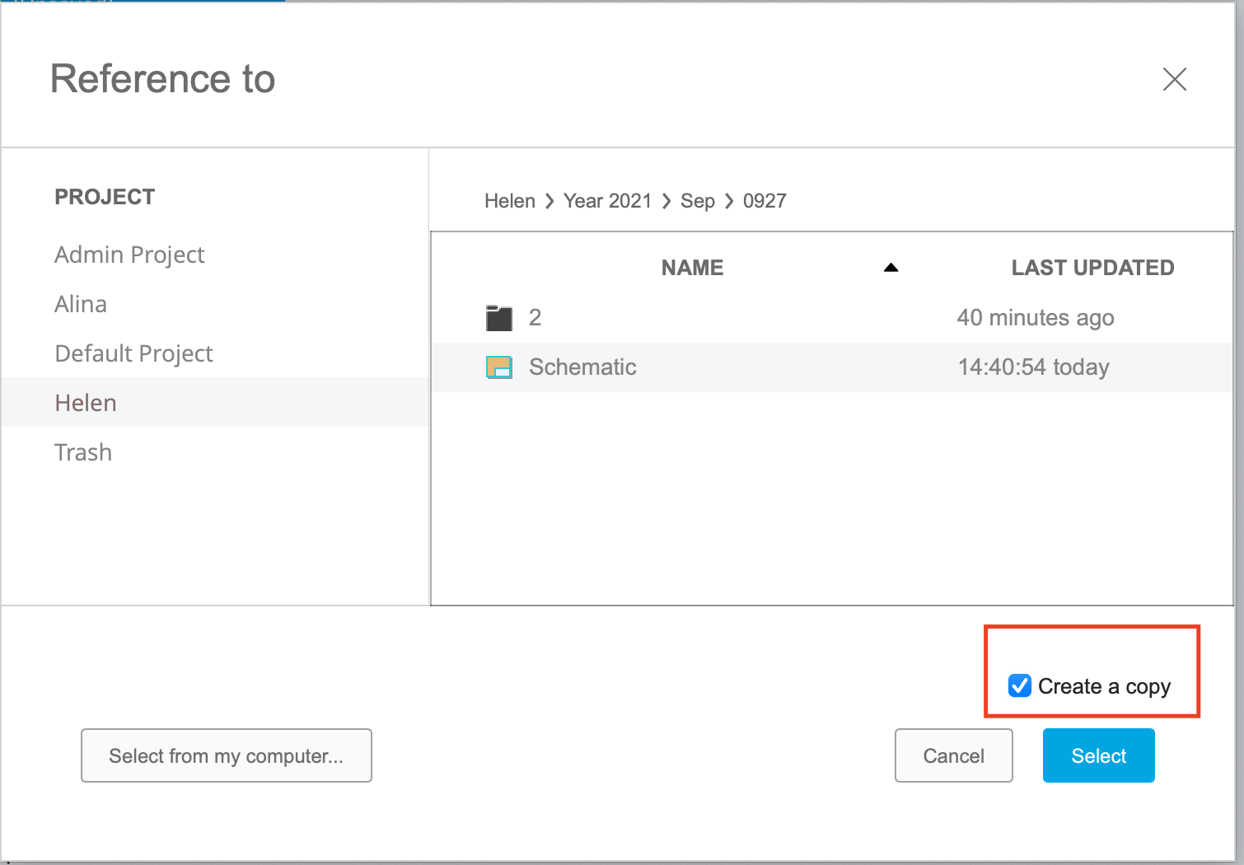Click the close X on the dialog
This screenshot has width=1244, height=865.
[1175, 79]
